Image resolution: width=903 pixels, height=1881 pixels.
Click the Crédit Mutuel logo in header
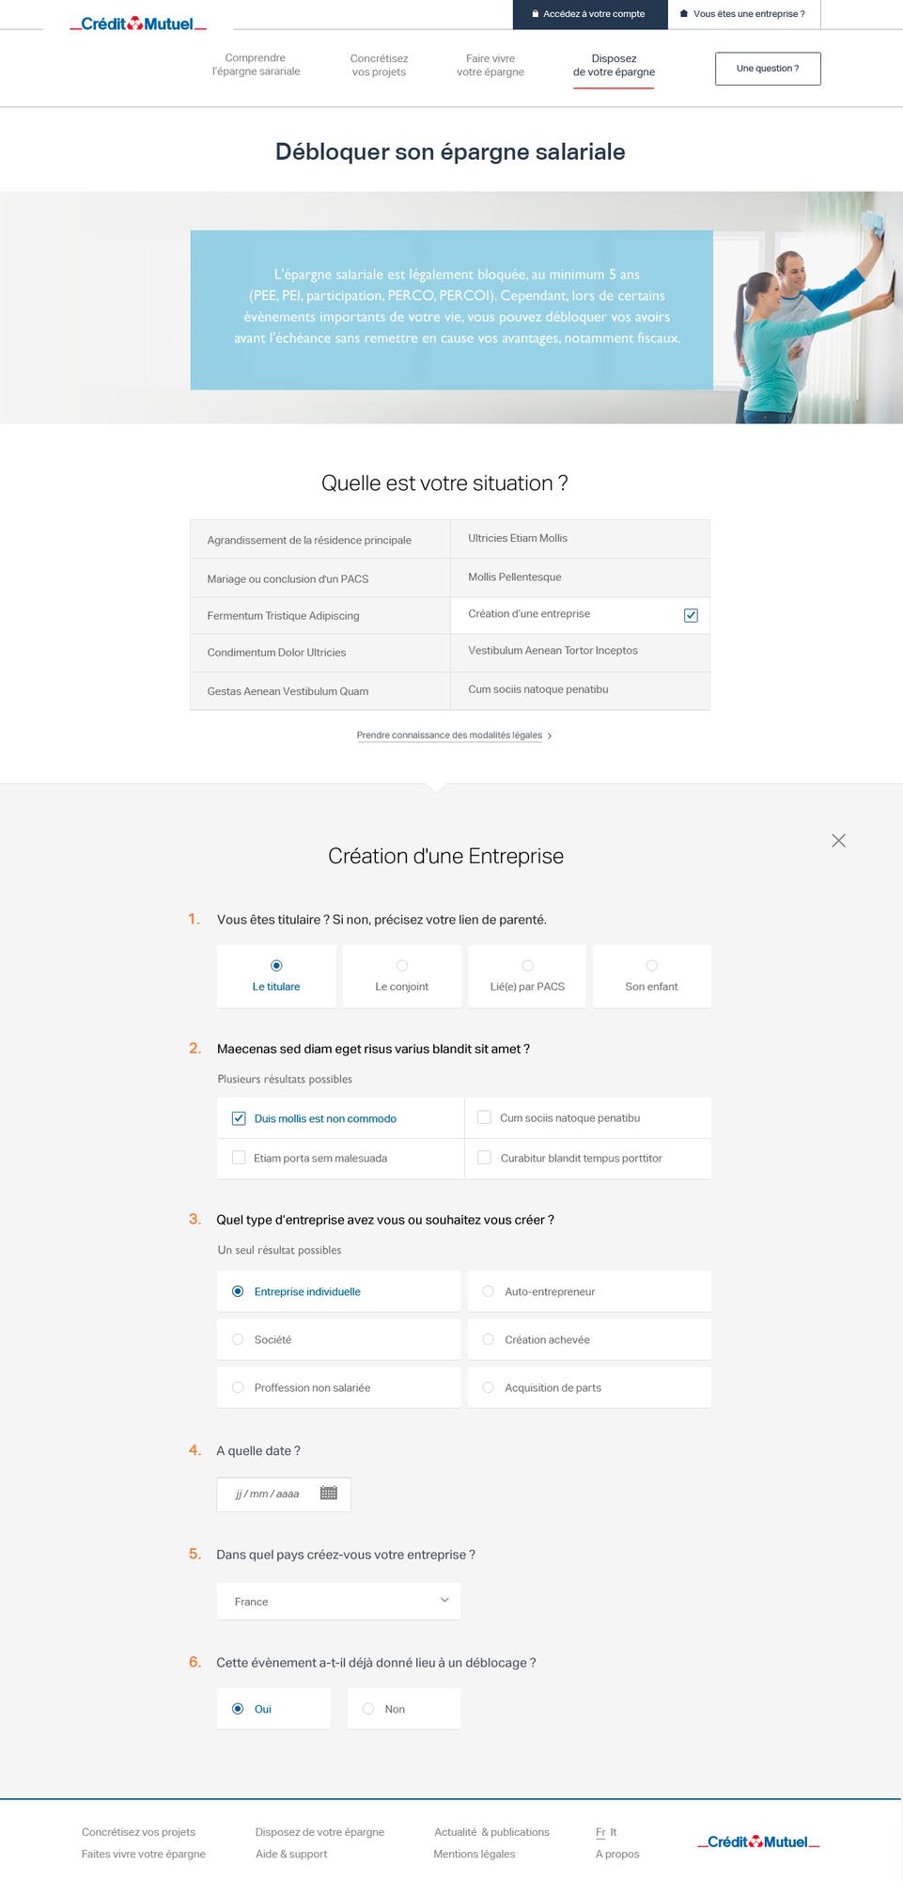(137, 24)
